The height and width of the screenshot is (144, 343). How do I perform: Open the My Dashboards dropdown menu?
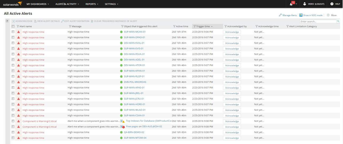click(x=37, y=4)
